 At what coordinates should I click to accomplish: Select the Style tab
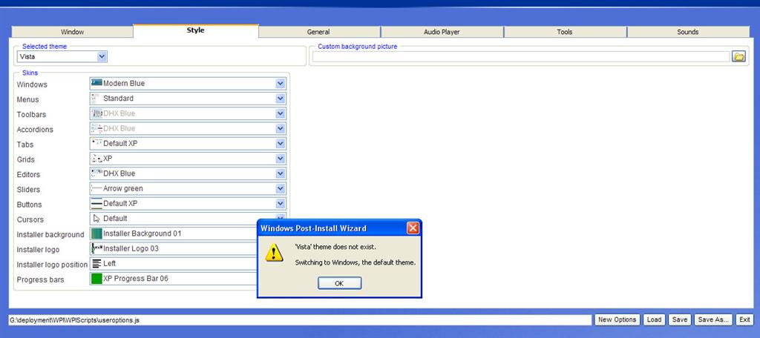196,30
